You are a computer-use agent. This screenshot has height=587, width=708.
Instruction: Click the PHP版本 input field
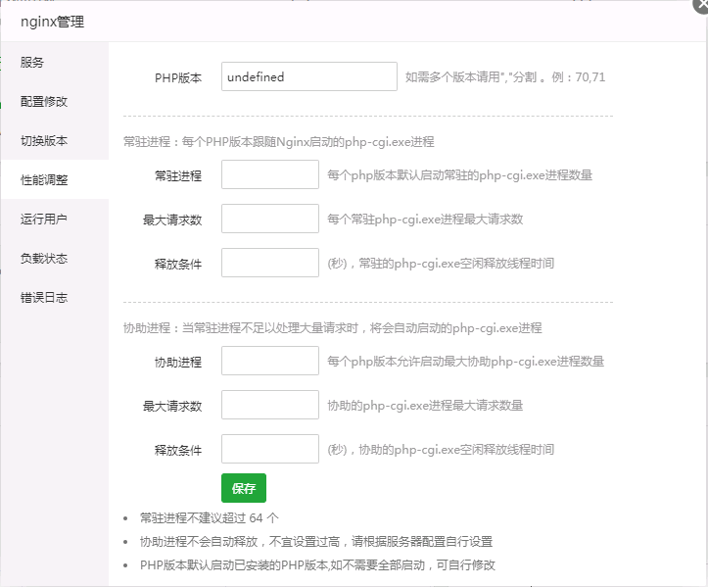[309, 76]
